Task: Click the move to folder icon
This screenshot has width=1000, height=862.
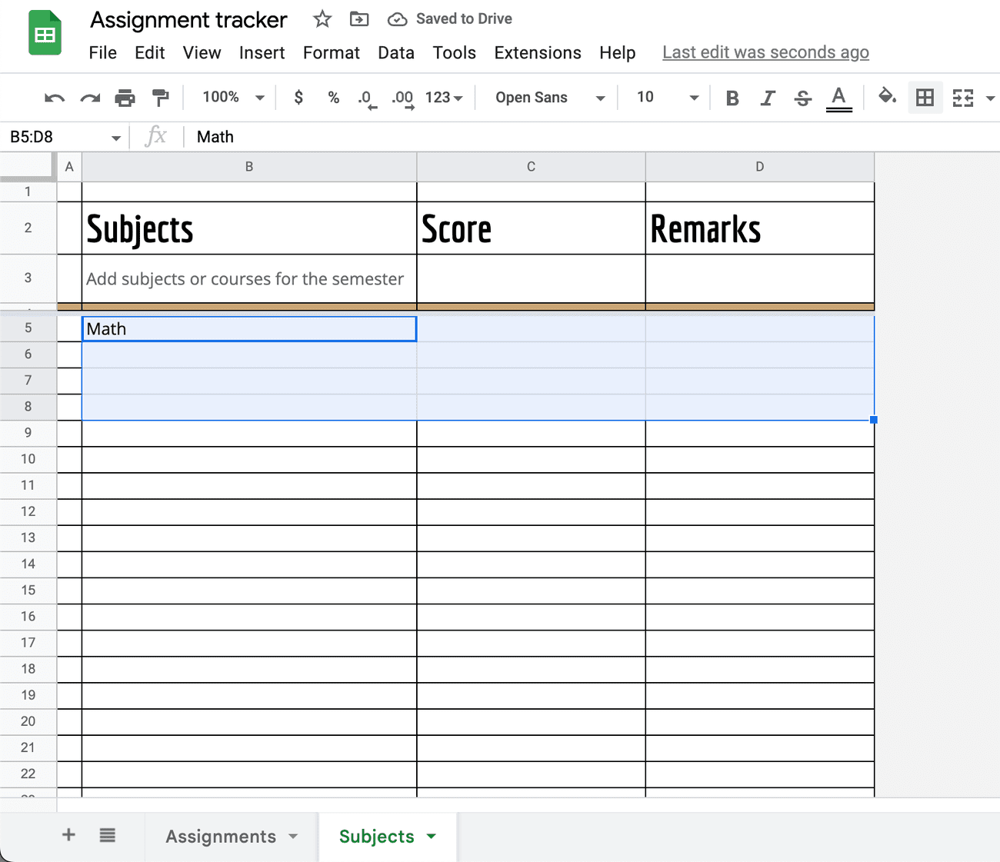Action: [359, 19]
